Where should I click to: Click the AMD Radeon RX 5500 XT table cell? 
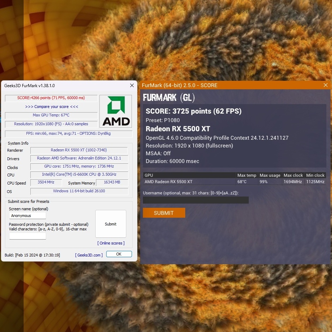click(x=189, y=182)
